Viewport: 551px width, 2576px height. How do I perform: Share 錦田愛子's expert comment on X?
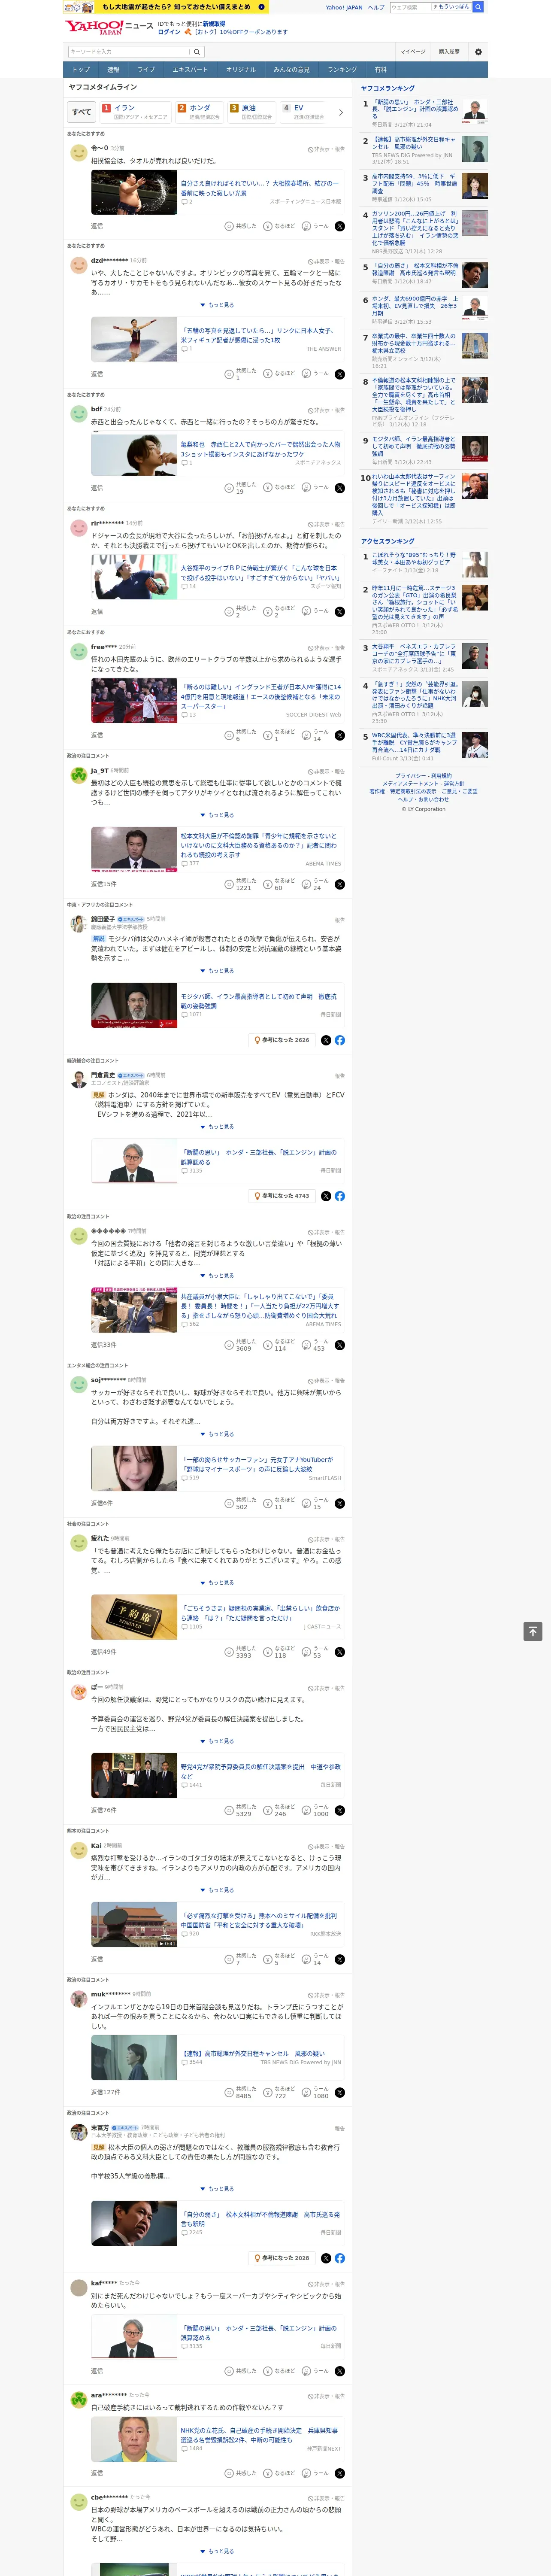point(326,1040)
